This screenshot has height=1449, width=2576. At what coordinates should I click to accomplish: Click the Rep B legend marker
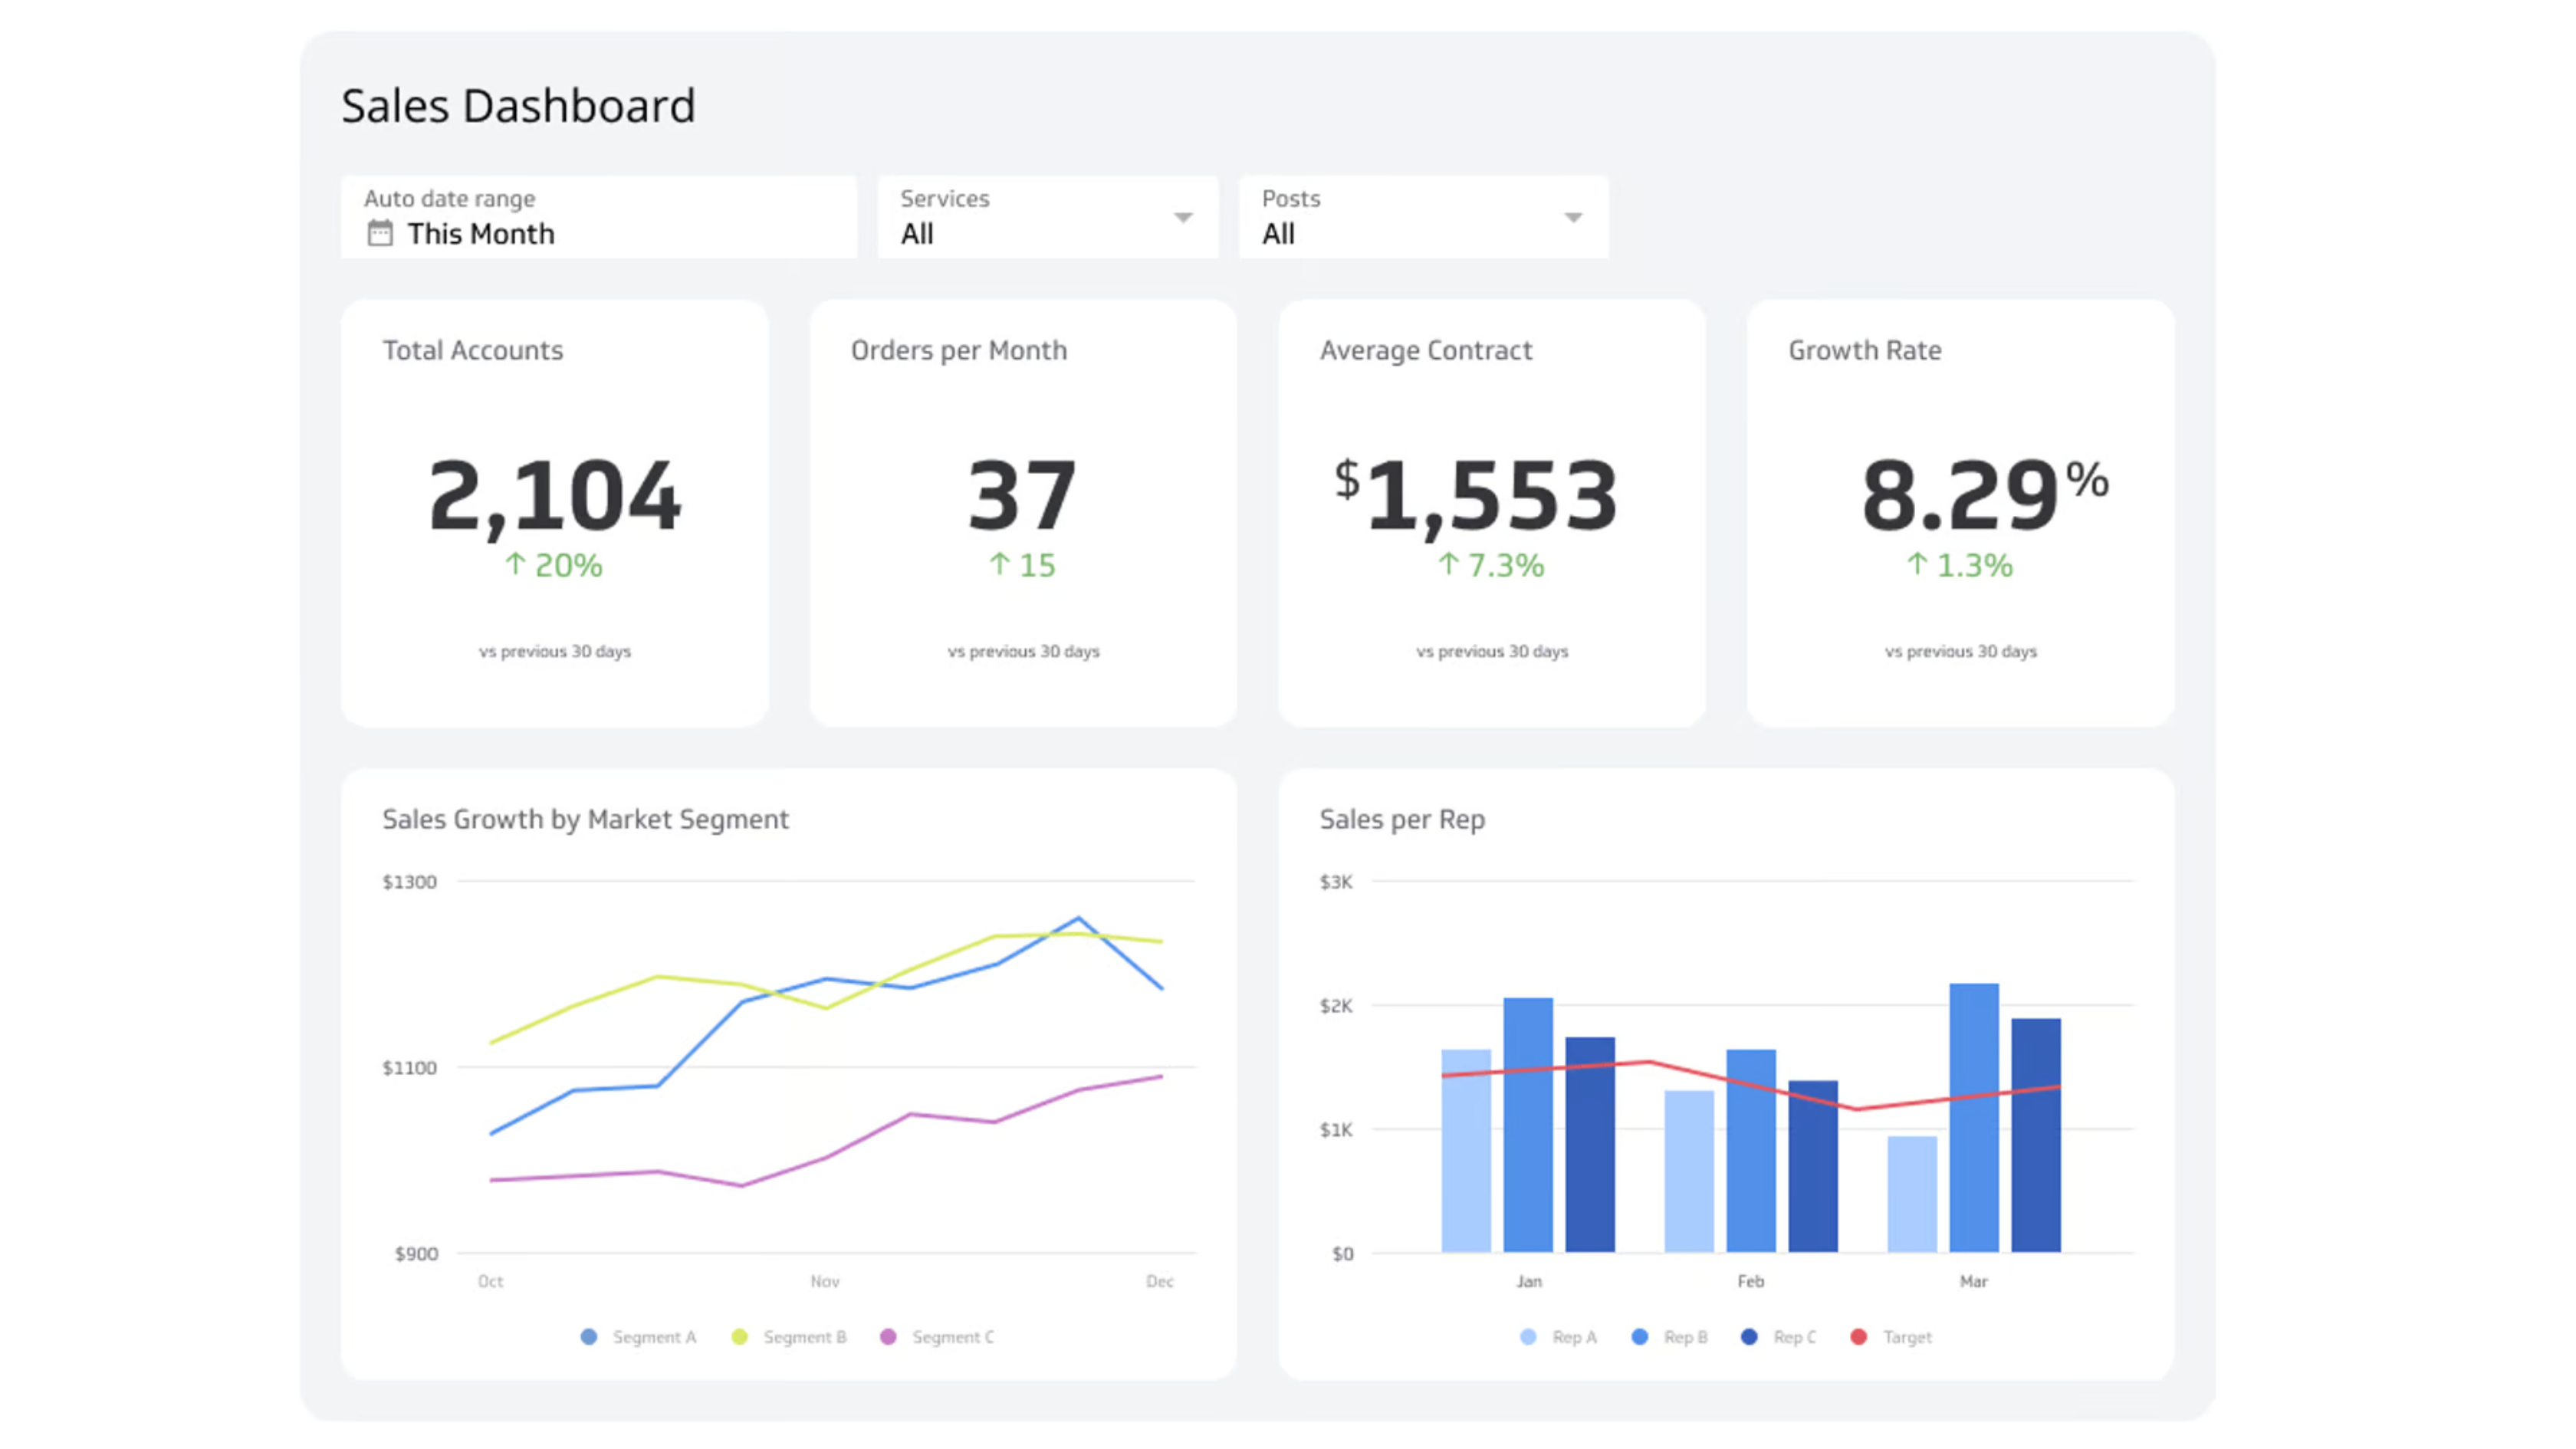tap(1640, 1337)
